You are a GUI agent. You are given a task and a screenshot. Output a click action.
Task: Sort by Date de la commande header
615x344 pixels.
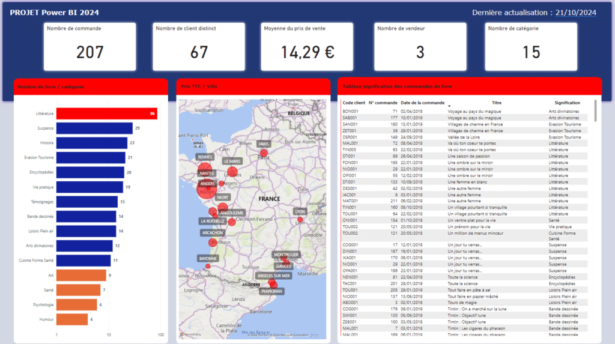pyautogui.click(x=422, y=103)
